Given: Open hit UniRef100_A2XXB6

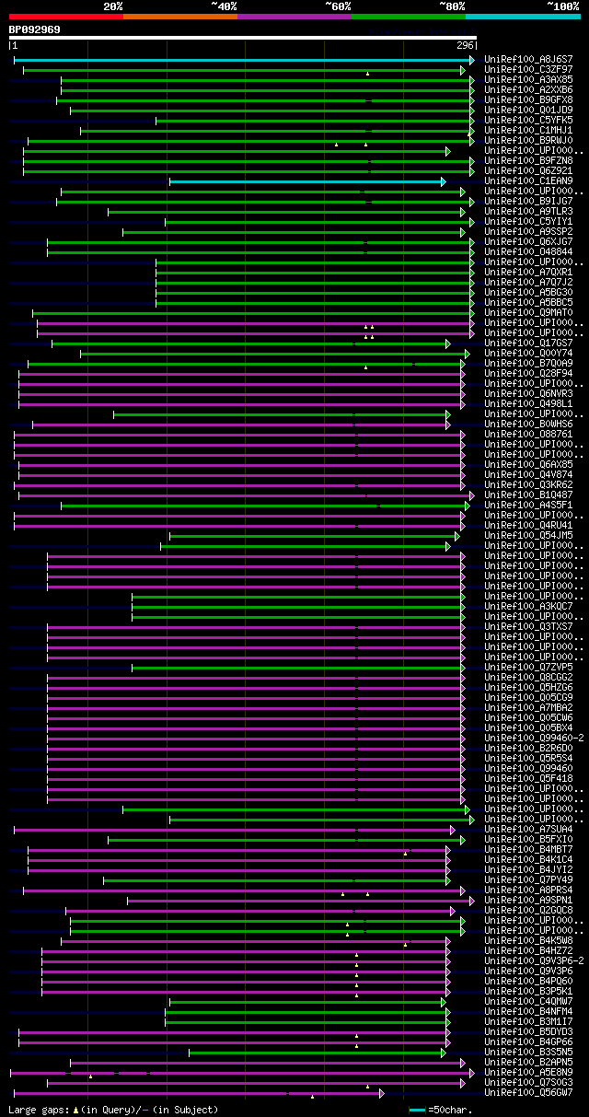Looking at the screenshot, I should (528, 89).
